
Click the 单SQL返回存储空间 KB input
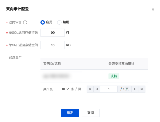(x=53, y=45)
